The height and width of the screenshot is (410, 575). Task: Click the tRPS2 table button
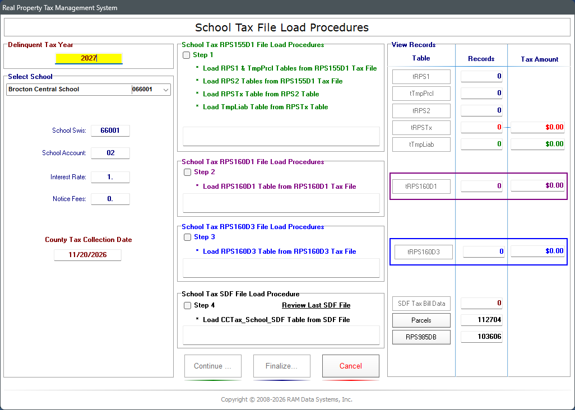click(x=421, y=111)
